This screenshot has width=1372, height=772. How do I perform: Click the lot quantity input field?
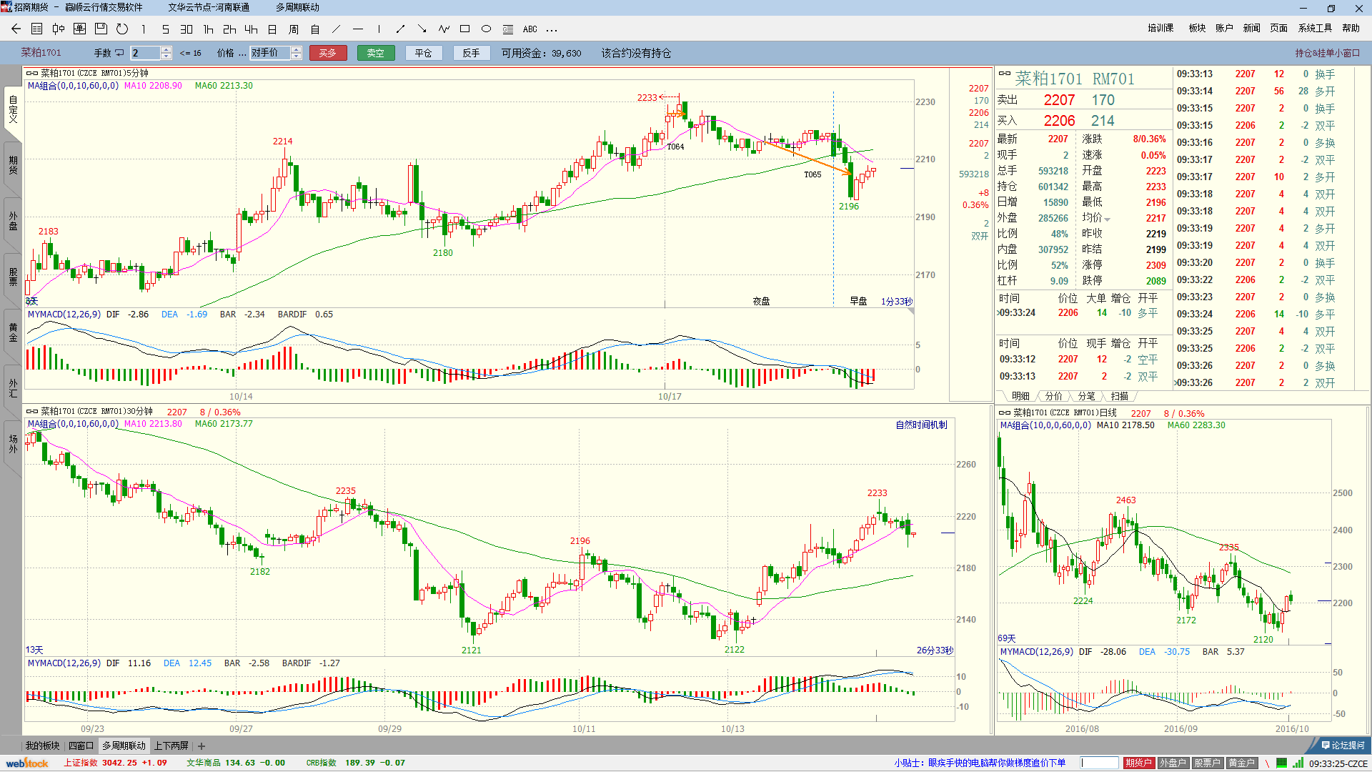146,53
